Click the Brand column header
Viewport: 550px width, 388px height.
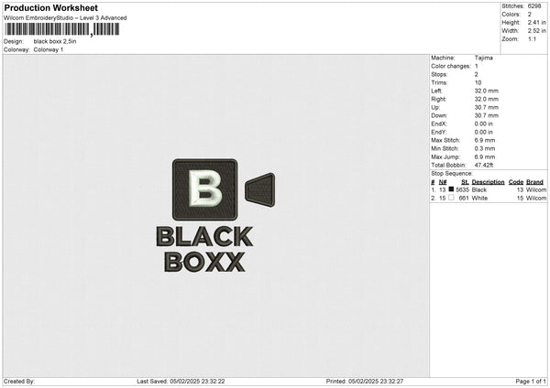click(534, 182)
